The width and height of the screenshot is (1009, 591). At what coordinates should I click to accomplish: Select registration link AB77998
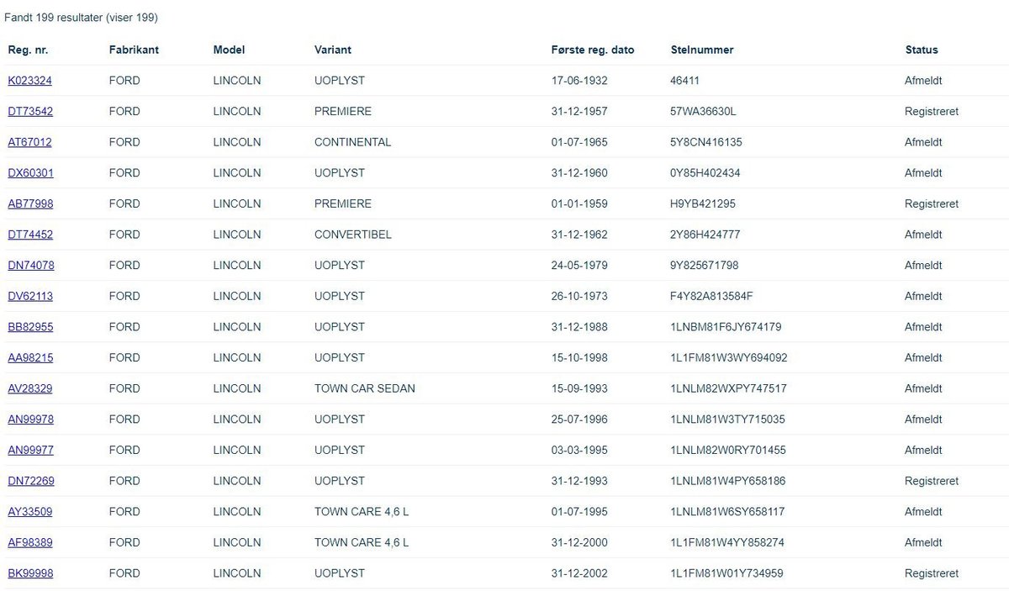[30, 203]
